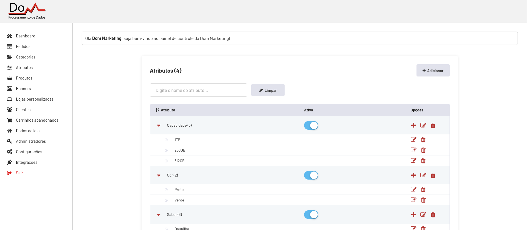Click the plus icon in Capacidade row
The height and width of the screenshot is (230, 527).
413,125
